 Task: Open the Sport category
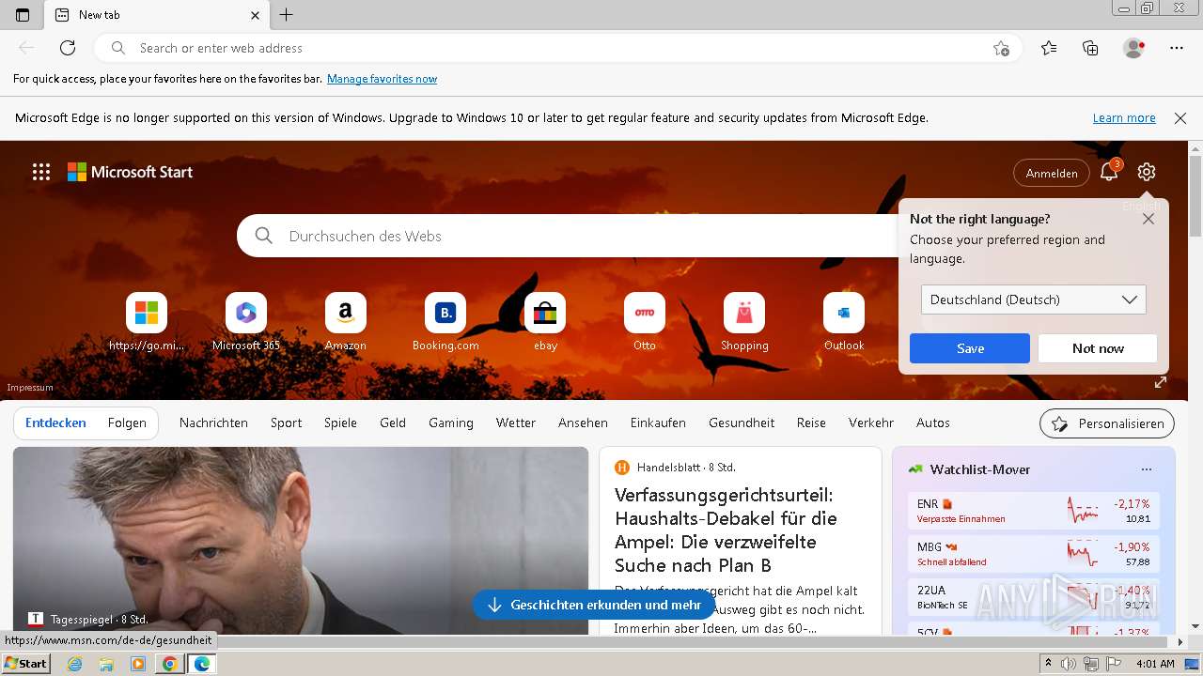click(286, 422)
